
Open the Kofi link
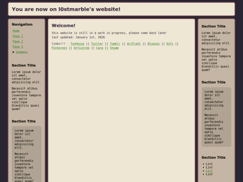170,44
